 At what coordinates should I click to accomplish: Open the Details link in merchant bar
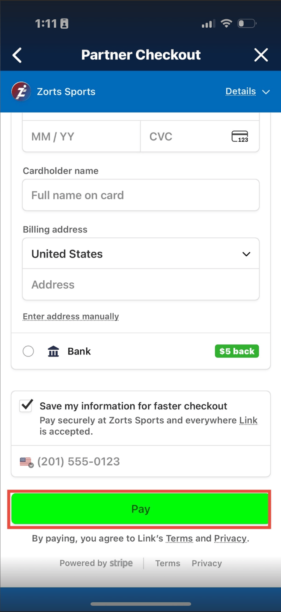tap(240, 91)
